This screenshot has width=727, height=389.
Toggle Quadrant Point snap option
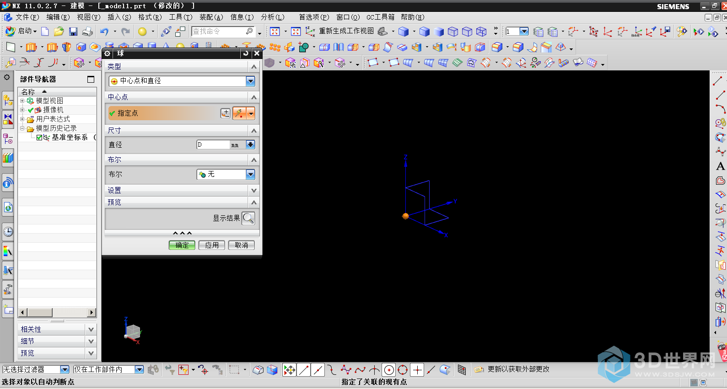(x=403, y=370)
